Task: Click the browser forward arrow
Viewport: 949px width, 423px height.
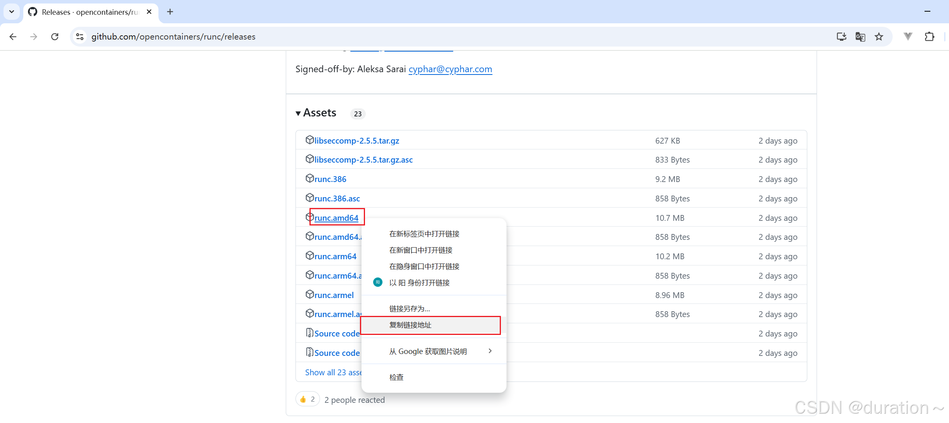Action: point(34,36)
